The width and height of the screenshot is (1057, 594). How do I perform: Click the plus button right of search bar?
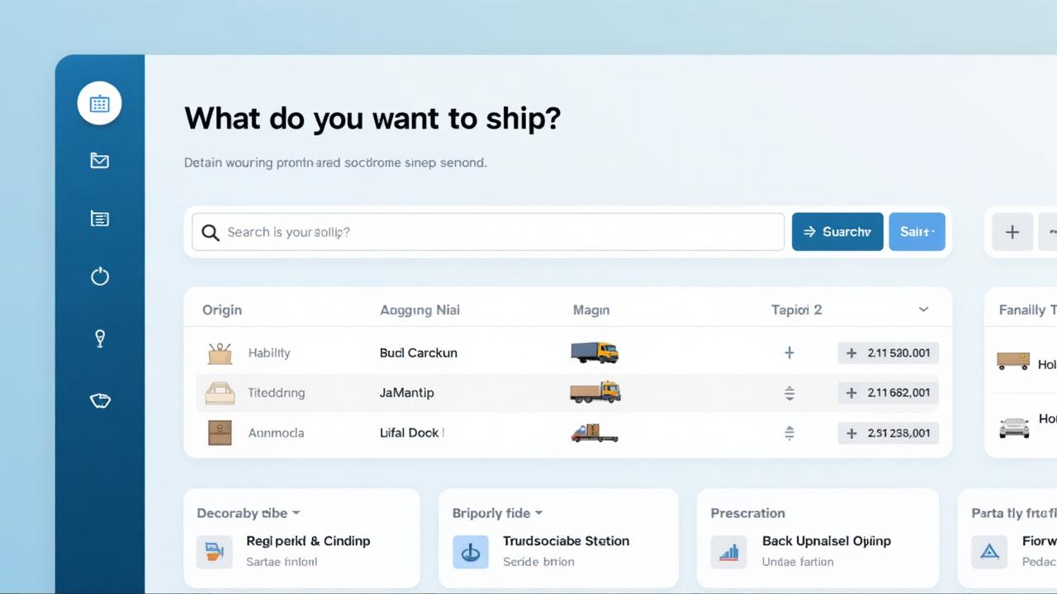click(x=1012, y=232)
